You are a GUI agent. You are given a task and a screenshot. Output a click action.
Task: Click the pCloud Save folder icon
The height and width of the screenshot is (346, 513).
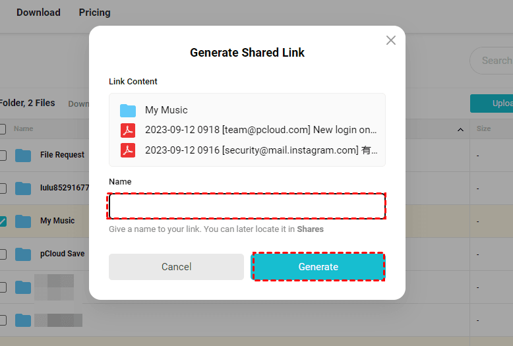point(23,254)
